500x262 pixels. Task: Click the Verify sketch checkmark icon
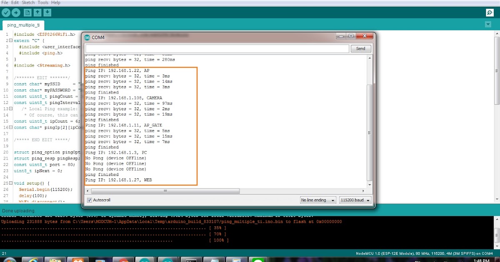(x=6, y=12)
